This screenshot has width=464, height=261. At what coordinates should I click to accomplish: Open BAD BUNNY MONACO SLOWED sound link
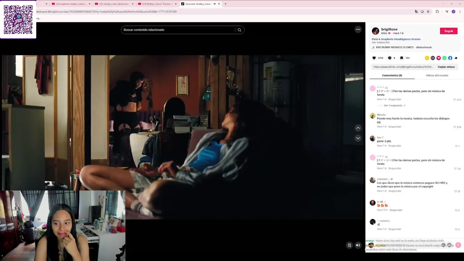[x=404, y=47]
